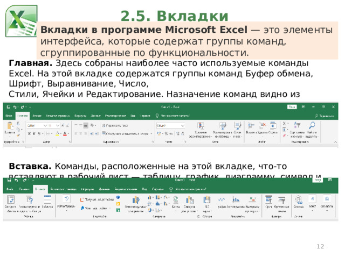Open the Данные tab in upper window
The width and height of the screenshot is (345, 258).
tap(96, 116)
